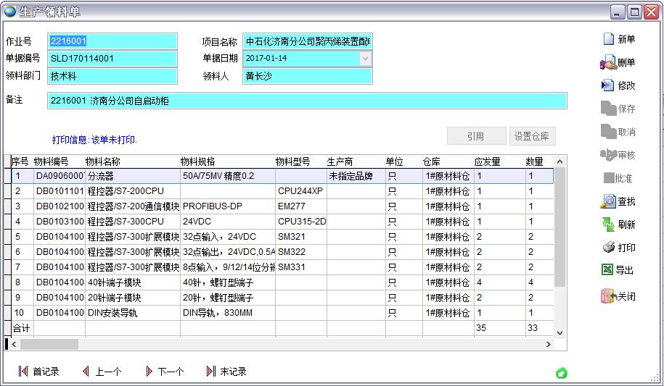664x386 pixels.
Task: Select table row 5 with SM321
Action: (218, 237)
